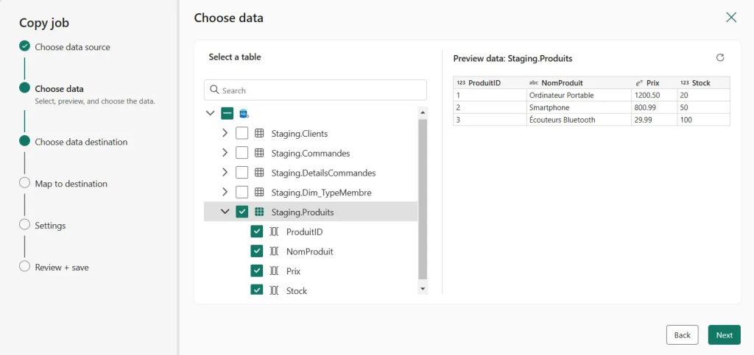
Task: Check the Staging.Clients checkbox
Action: (x=242, y=133)
